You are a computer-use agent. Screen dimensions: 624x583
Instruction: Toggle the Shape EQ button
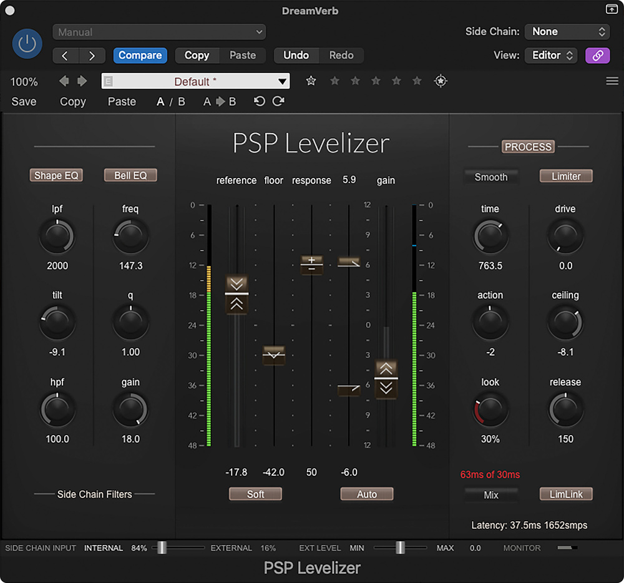pos(56,175)
